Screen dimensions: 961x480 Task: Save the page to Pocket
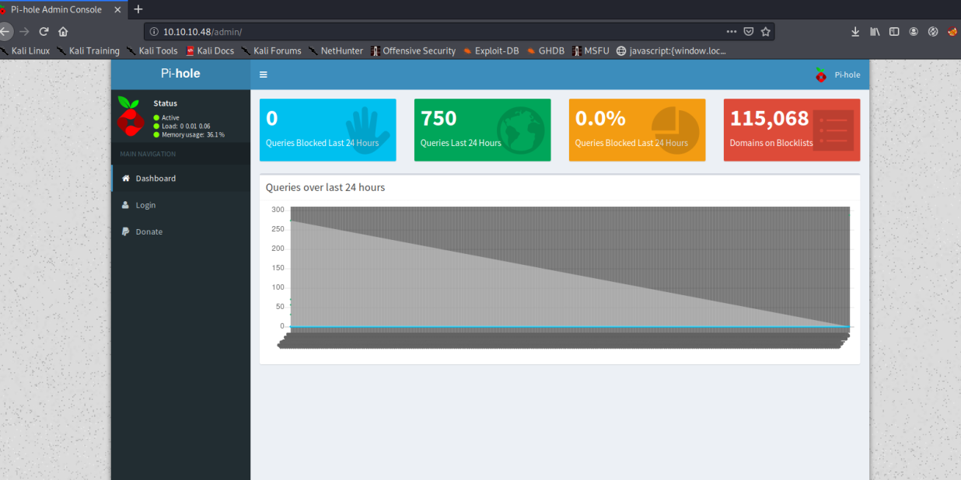tap(748, 32)
